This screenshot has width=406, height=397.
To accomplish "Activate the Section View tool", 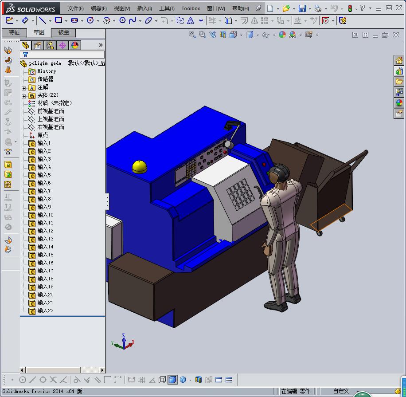I will click(x=222, y=35).
